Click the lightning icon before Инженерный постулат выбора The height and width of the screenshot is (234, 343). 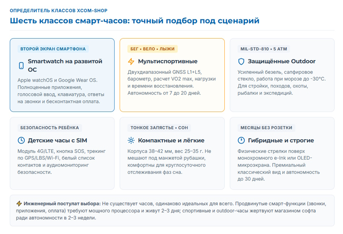19,204
